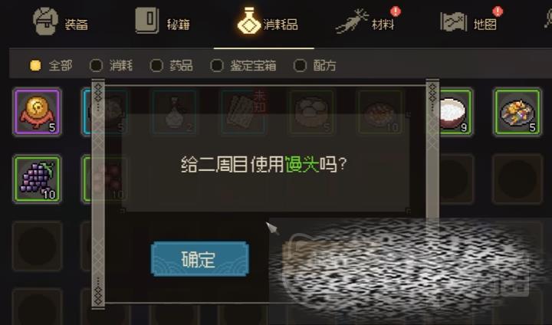Click the folded map icon
552x325 pixels.
[x=453, y=22]
